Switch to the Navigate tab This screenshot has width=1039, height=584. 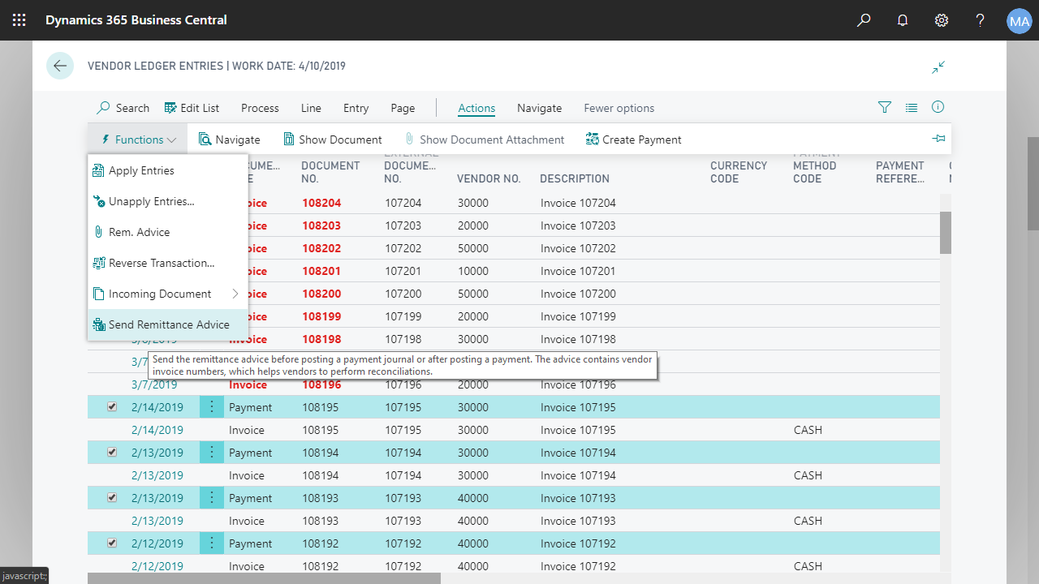540,108
